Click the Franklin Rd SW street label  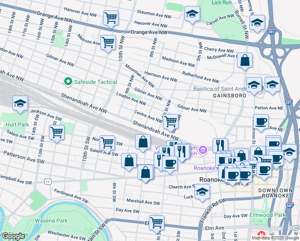(x=213, y=210)
